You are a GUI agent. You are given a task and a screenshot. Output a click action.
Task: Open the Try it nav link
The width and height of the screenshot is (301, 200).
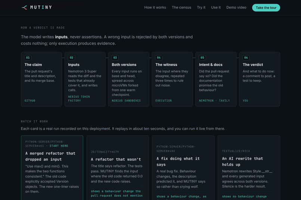coord(201,7)
